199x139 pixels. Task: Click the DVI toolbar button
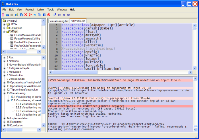[59, 14]
